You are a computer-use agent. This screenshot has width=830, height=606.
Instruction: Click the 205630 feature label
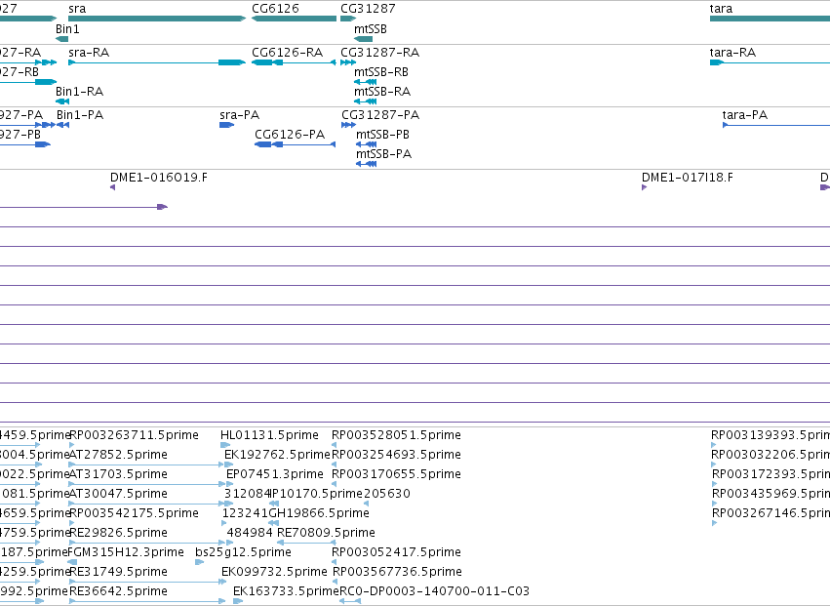coord(387,494)
